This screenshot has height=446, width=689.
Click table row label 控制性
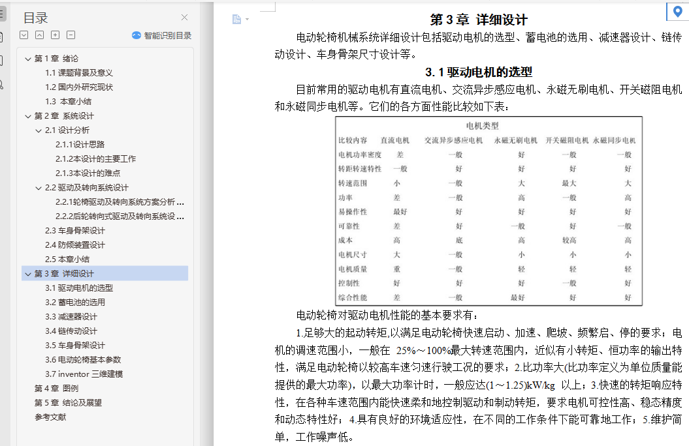click(349, 283)
